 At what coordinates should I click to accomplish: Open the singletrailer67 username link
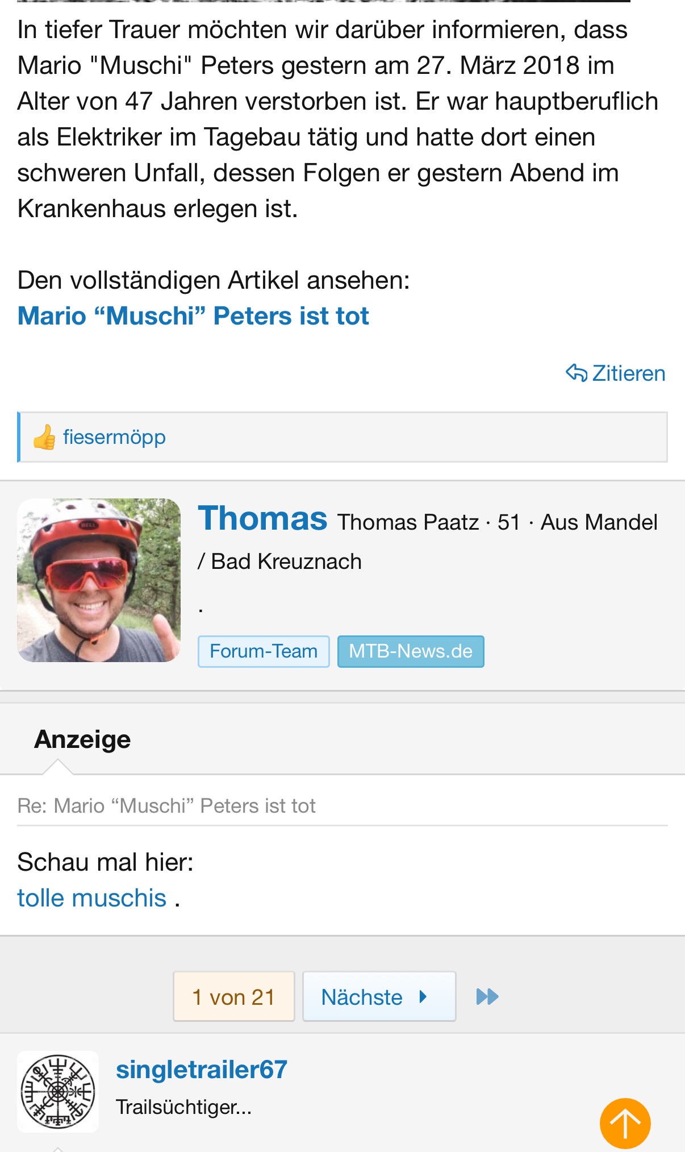tap(202, 1070)
